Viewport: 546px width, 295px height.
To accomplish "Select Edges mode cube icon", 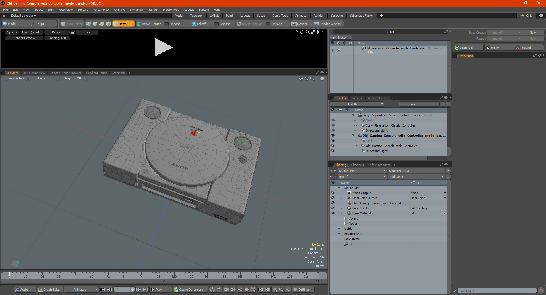I will click(x=95, y=24).
